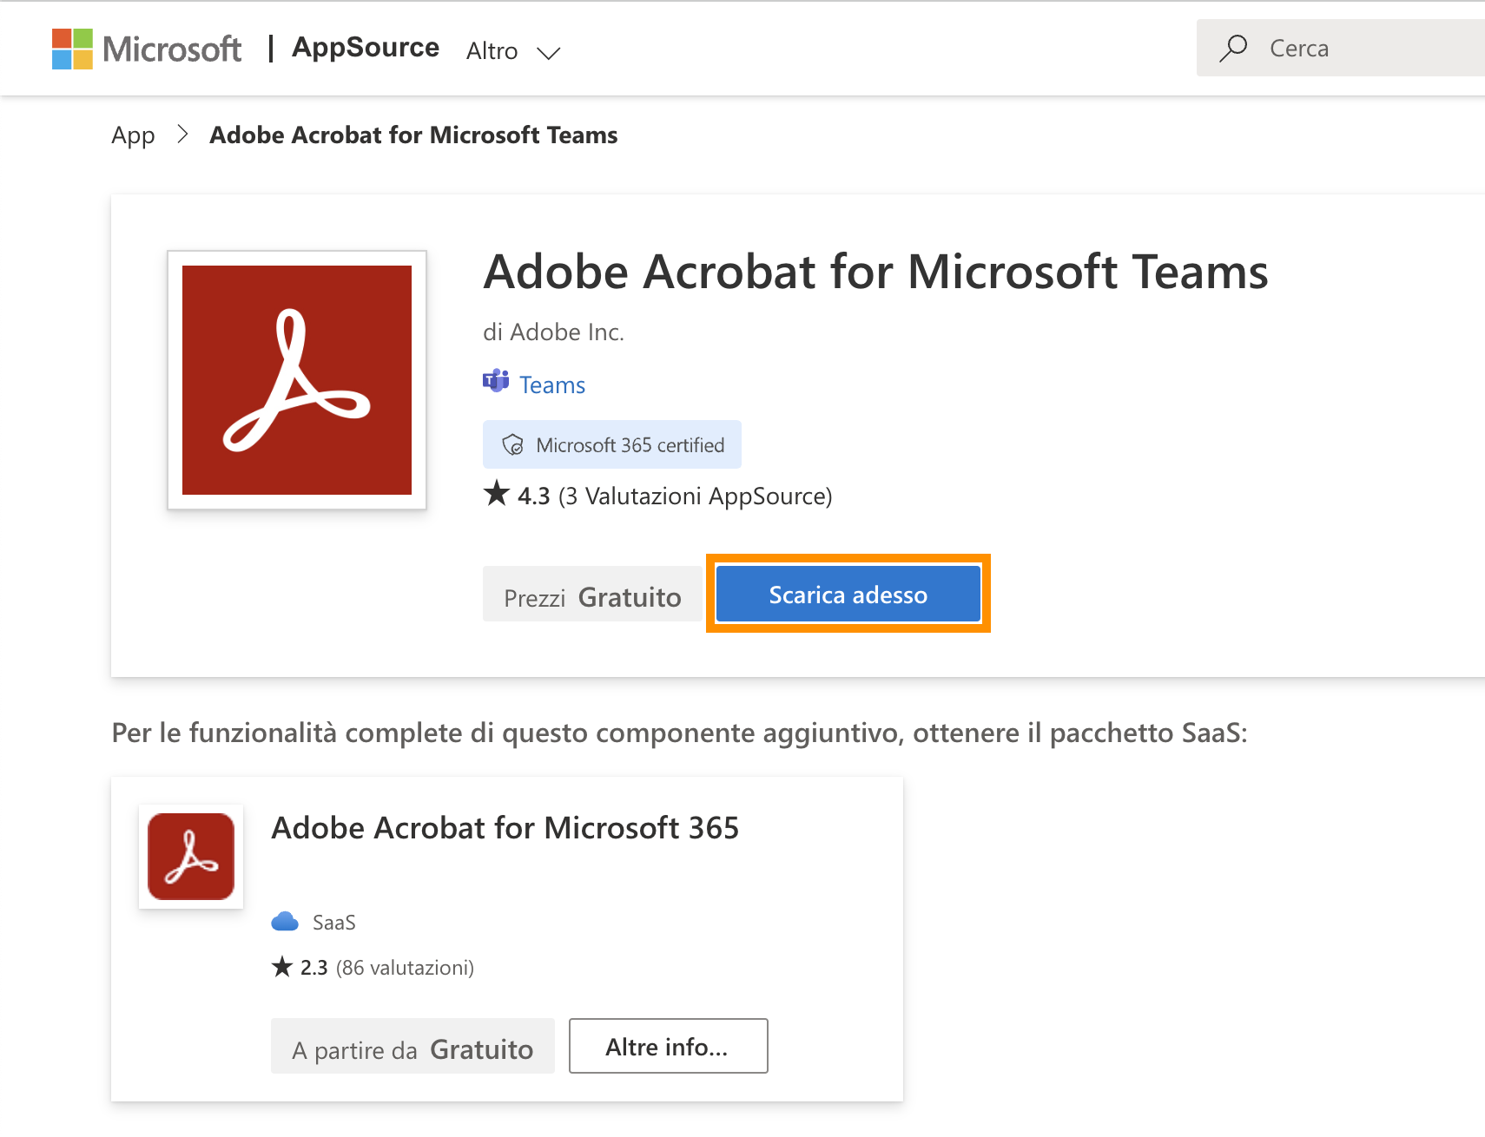Click the star beside 2.3 rating
1485x1137 pixels.
coord(282,966)
